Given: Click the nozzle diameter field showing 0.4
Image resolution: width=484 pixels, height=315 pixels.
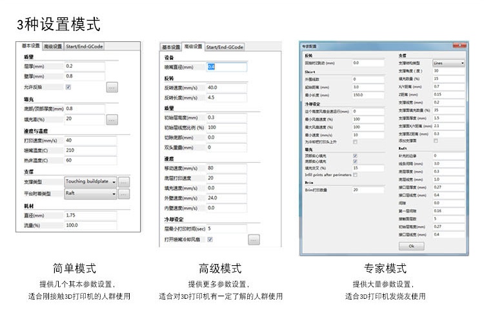Looking at the screenshot, I should [x=226, y=66].
